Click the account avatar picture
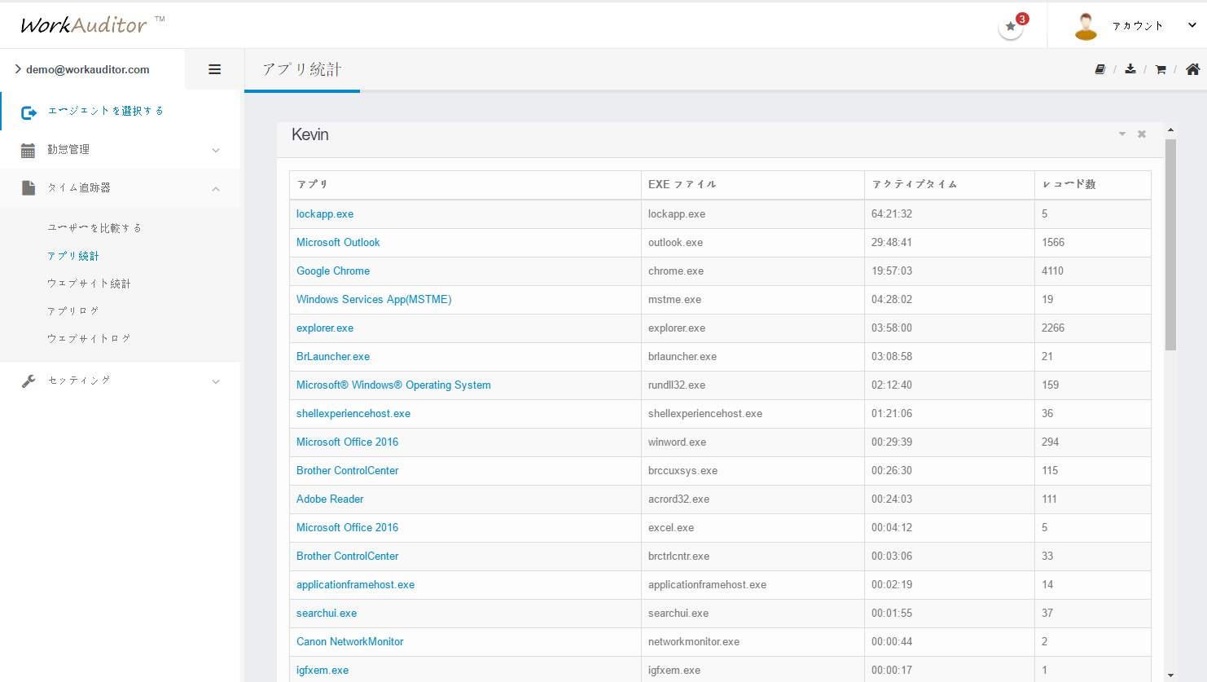The width and height of the screenshot is (1207, 682). tap(1086, 26)
